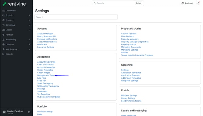The width and height of the screenshot is (203, 116).
Task: Select Maintenance sidebar label
Action: click(12, 49)
